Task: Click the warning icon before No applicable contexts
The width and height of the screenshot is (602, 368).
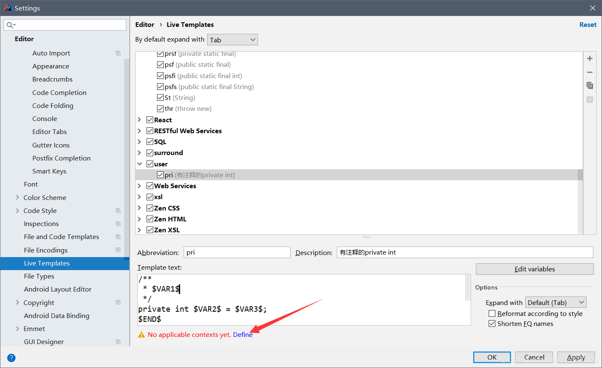Action: coord(141,335)
